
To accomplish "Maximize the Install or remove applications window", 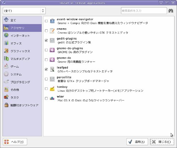I will click(167, 2).
